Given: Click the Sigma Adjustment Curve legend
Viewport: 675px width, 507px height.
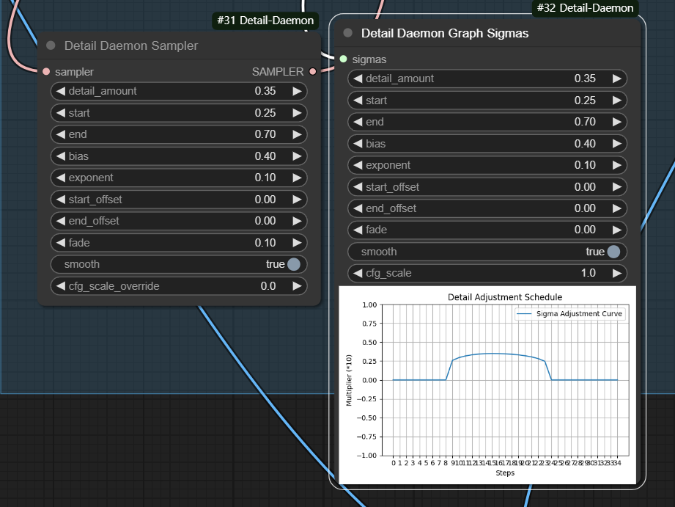Looking at the screenshot, I should pos(570,314).
